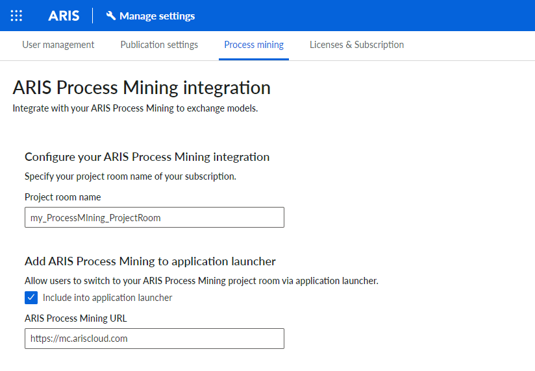Uncheck Include into application launcher checkbox
The width and height of the screenshot is (535, 371).
coord(31,298)
